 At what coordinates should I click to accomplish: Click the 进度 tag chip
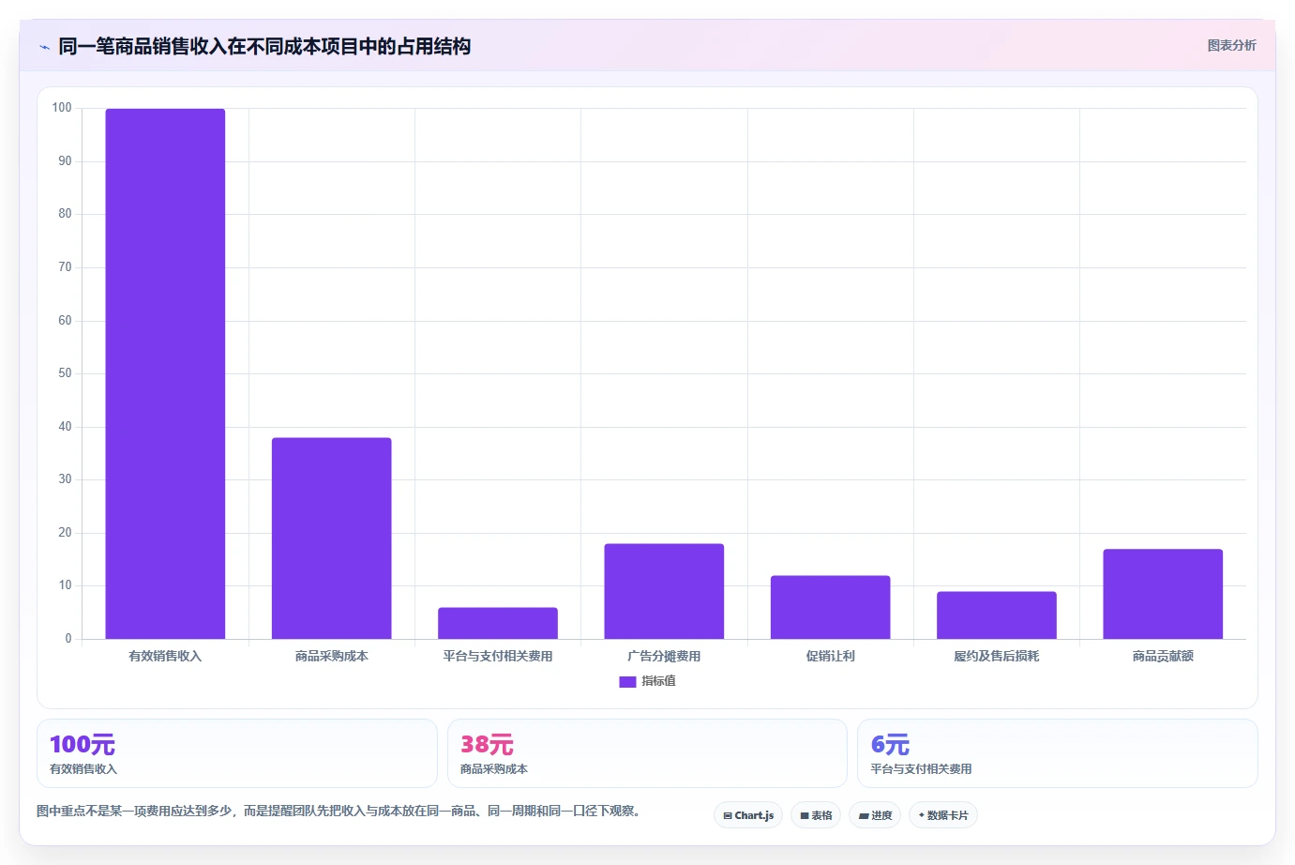[875, 815]
